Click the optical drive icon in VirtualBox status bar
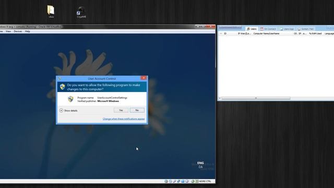 pyautogui.click(x=170, y=181)
